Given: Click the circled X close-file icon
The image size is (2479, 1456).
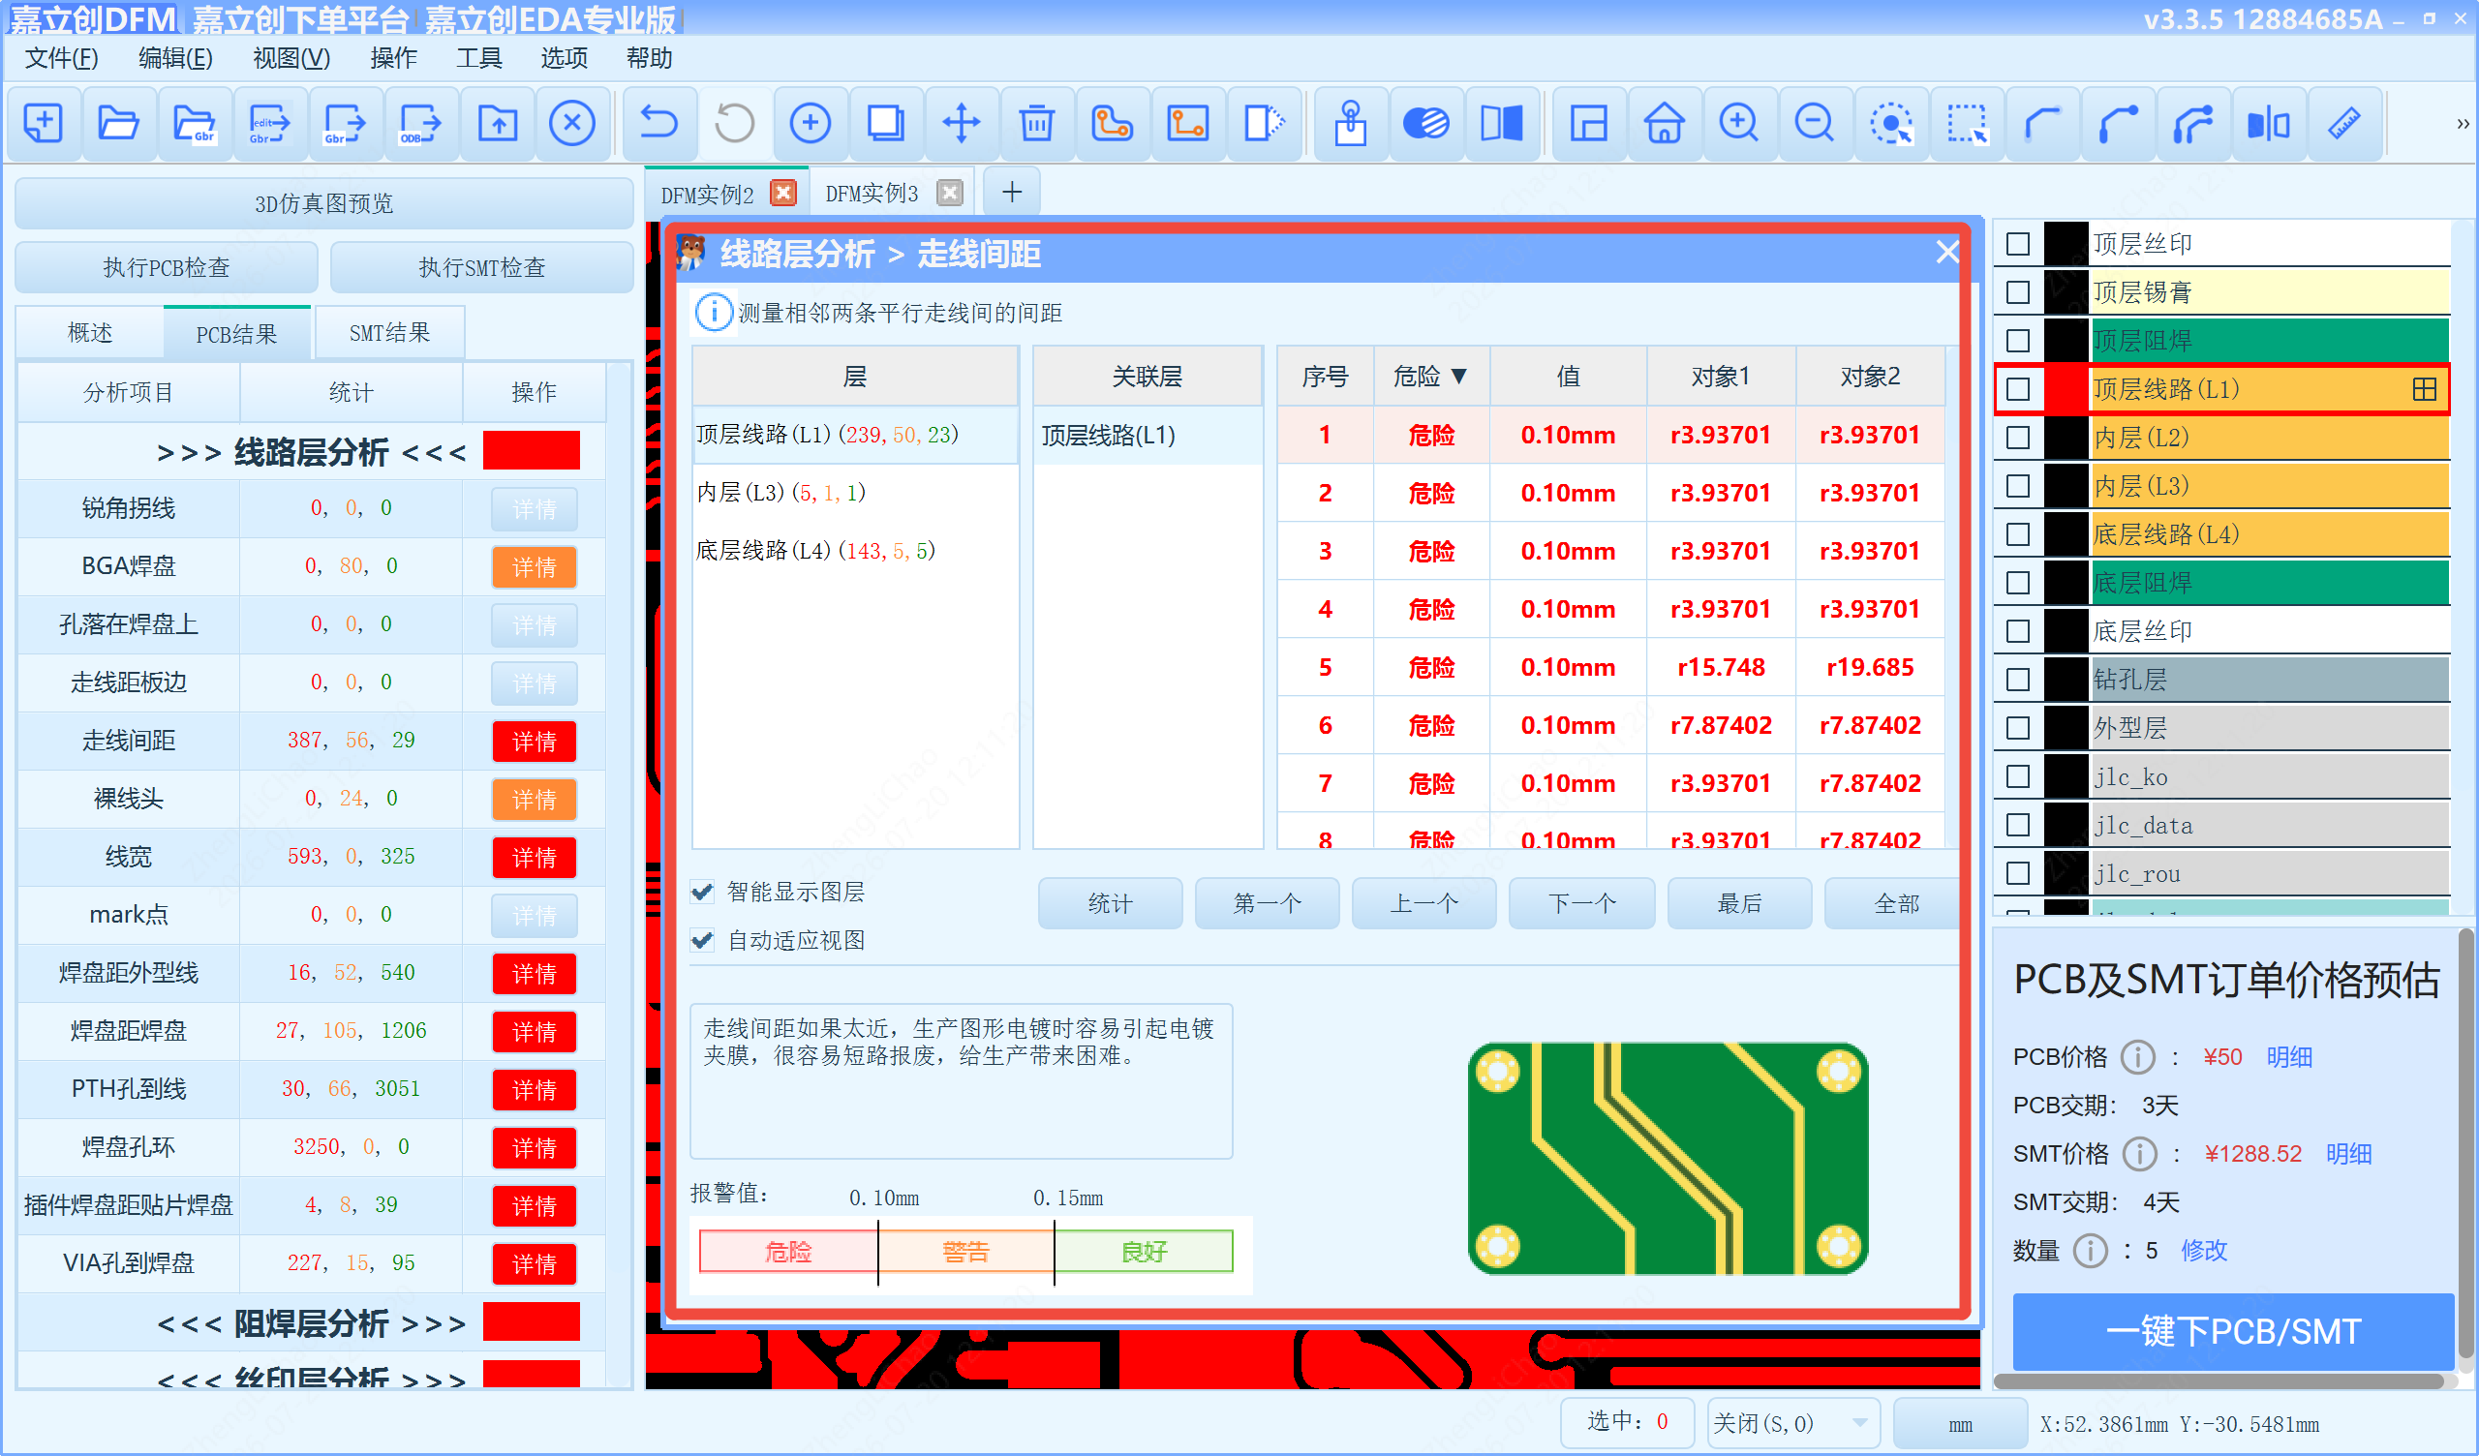Looking at the screenshot, I should pyautogui.click(x=572, y=124).
